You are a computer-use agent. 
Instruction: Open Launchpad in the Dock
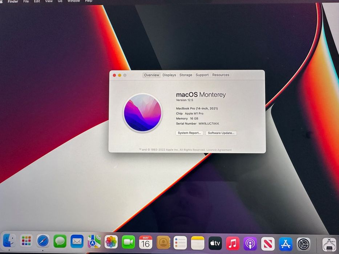26,241
